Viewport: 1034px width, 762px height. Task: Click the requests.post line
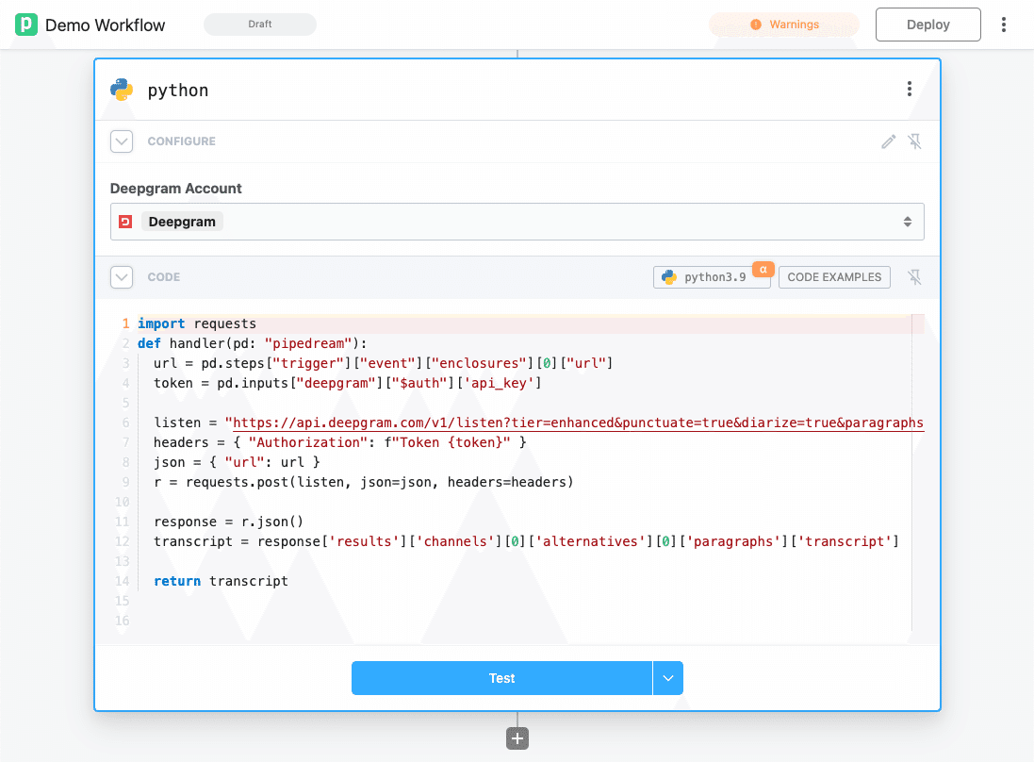click(363, 482)
